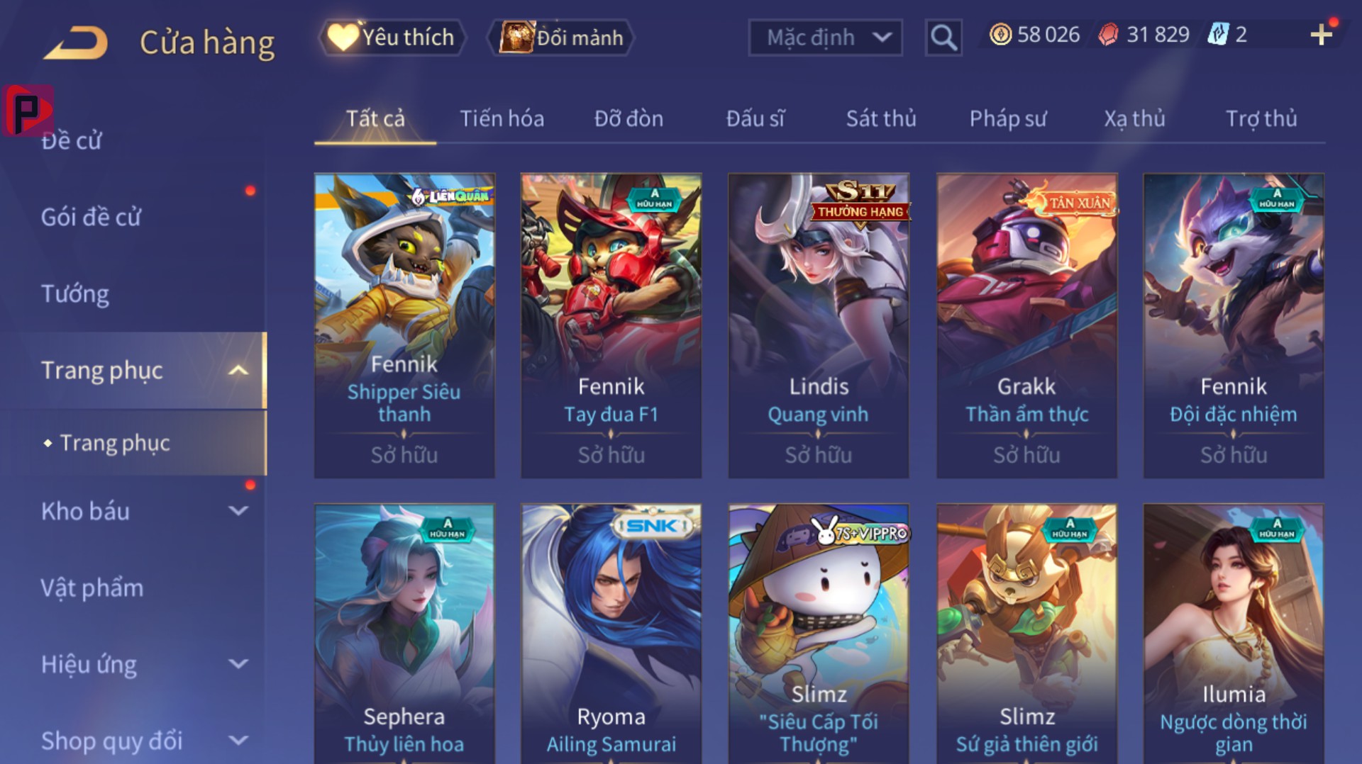Select Lindis Quang vinh skin card
Image resolution: width=1362 pixels, height=764 pixels.
(819, 325)
